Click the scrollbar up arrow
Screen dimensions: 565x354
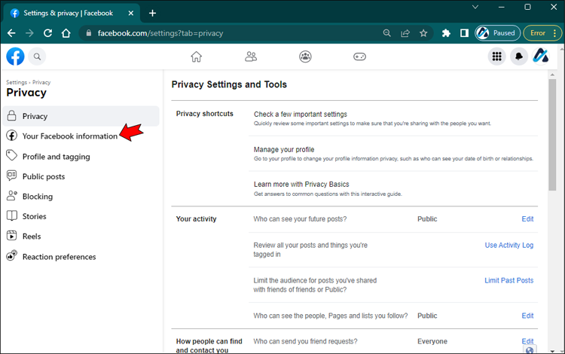pyautogui.click(x=552, y=75)
